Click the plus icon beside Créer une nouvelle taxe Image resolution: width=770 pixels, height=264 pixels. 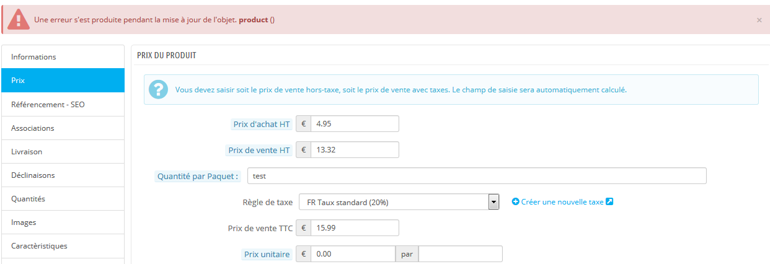pos(515,201)
